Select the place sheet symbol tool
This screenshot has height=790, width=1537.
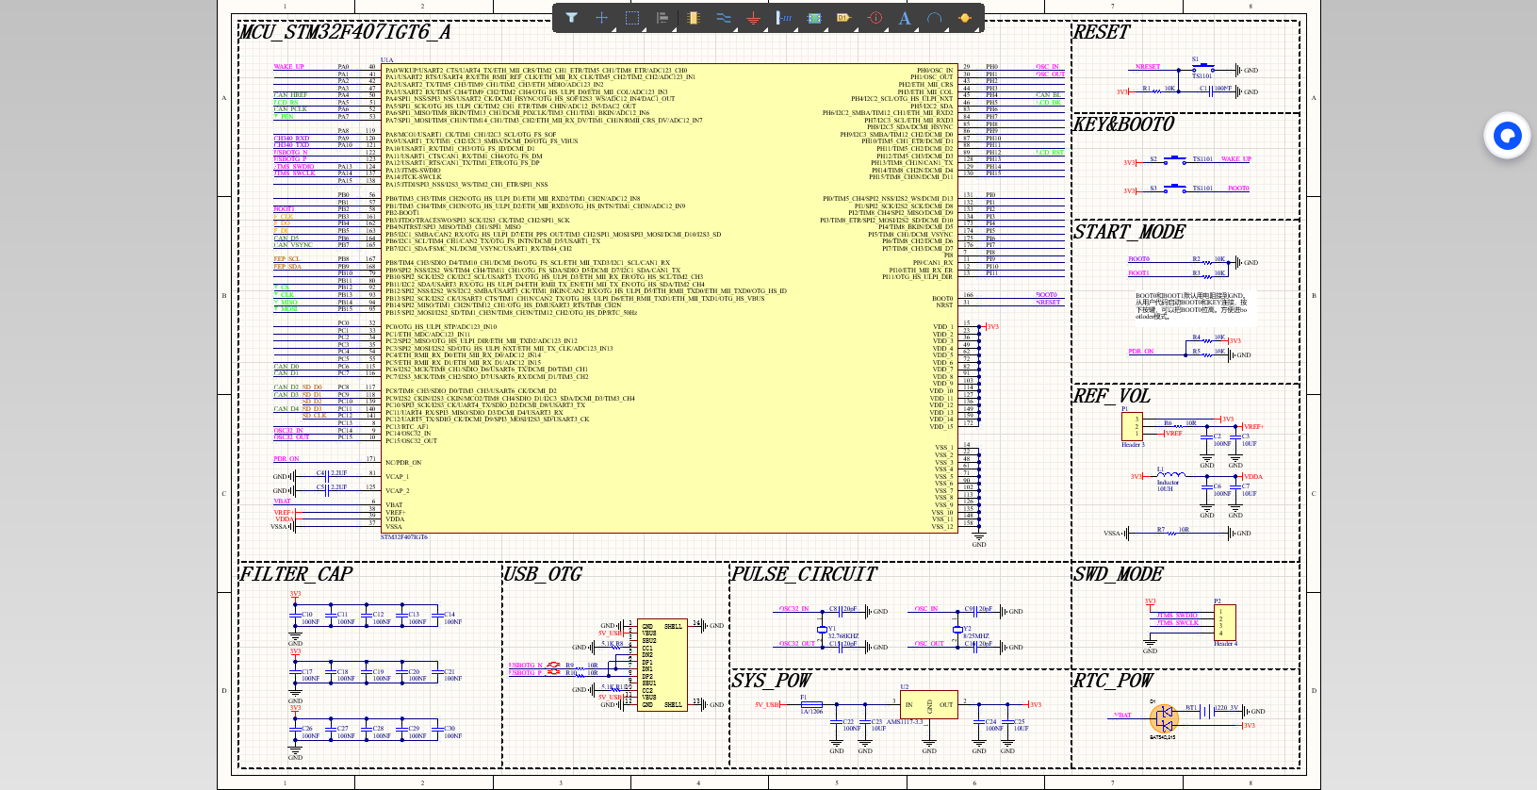click(814, 18)
